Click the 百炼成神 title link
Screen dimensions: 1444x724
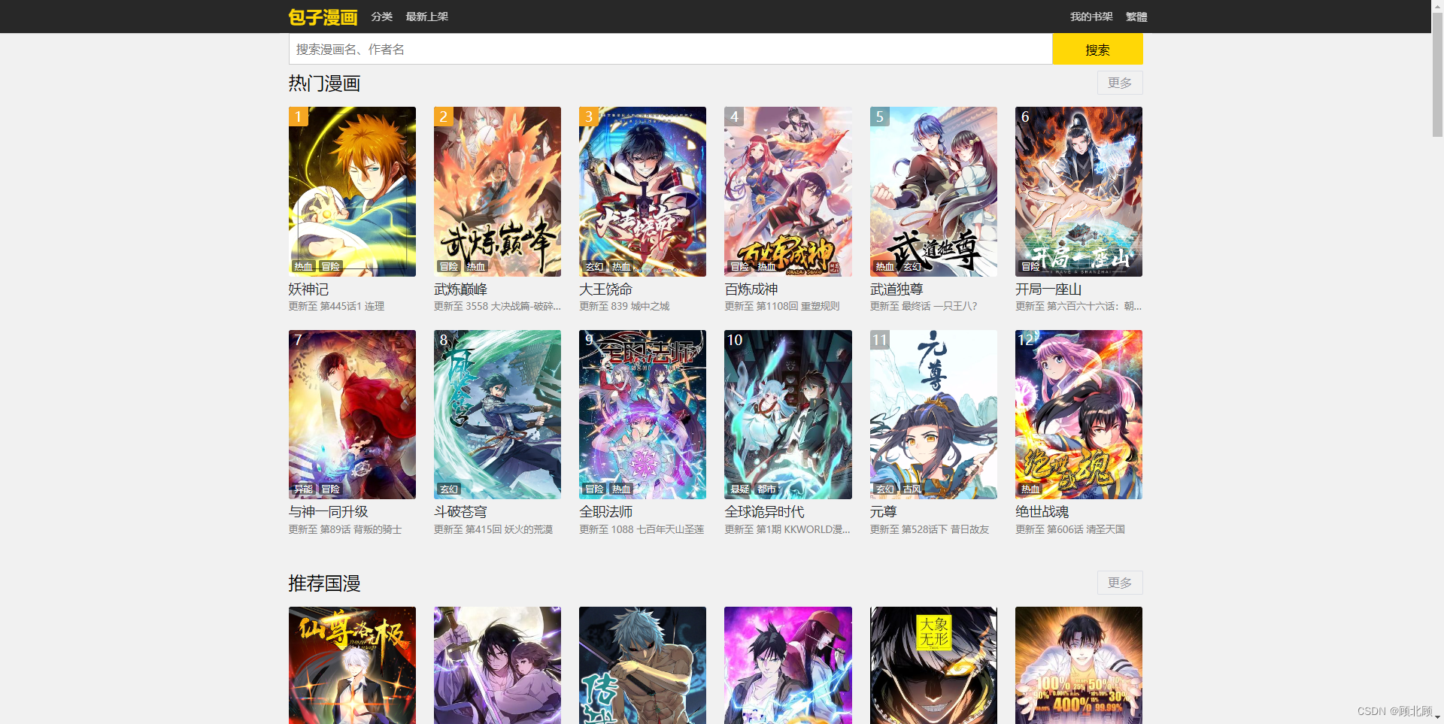[751, 289]
